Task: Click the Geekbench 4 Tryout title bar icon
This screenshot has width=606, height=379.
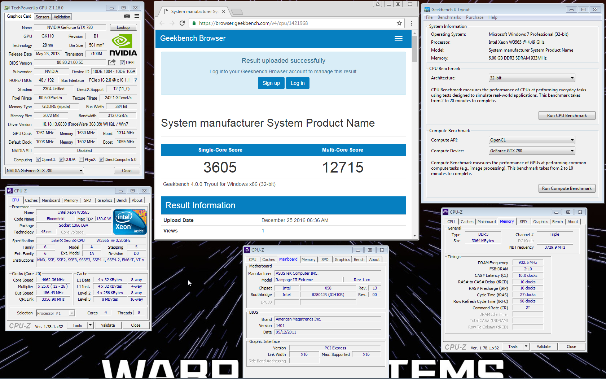Action: tap(427, 10)
